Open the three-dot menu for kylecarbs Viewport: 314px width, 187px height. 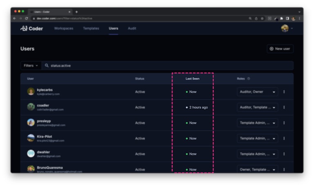[284, 92]
